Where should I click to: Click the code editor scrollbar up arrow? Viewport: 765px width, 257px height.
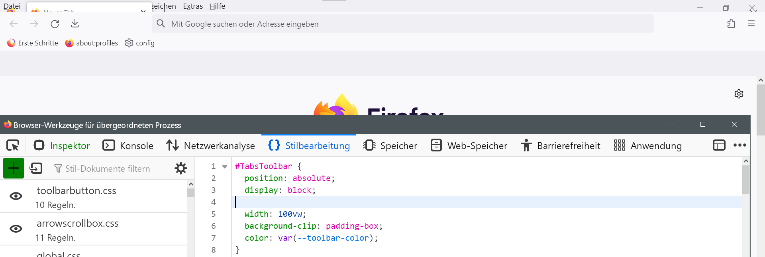point(746,161)
